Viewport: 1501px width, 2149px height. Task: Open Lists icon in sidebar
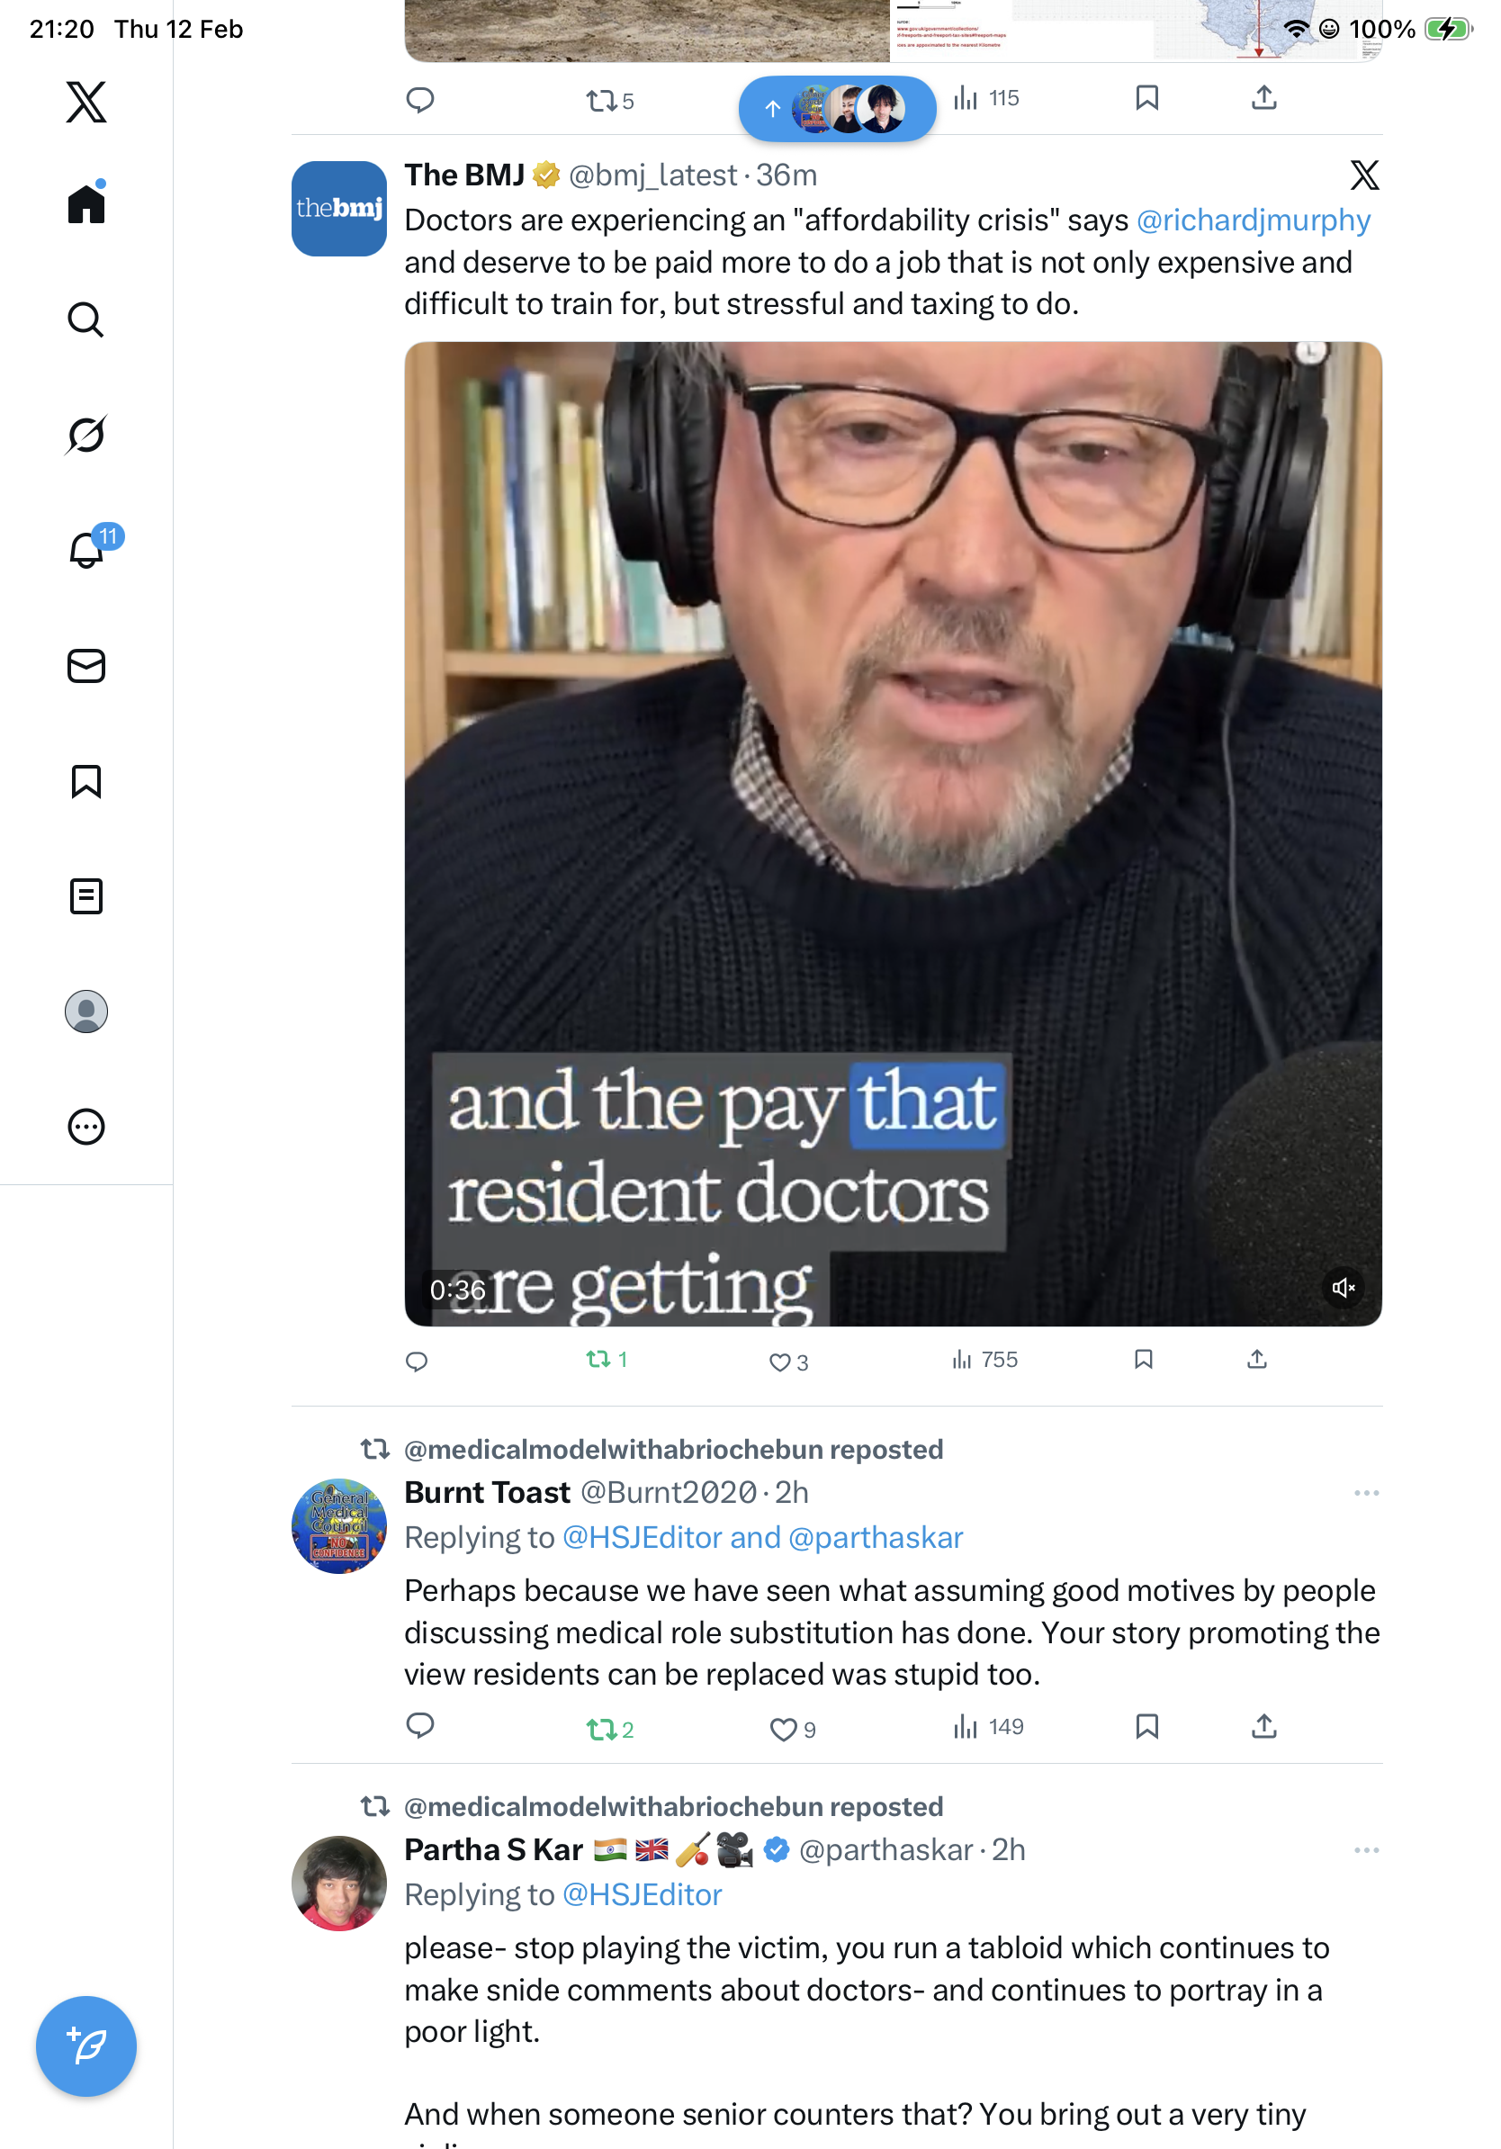point(86,896)
